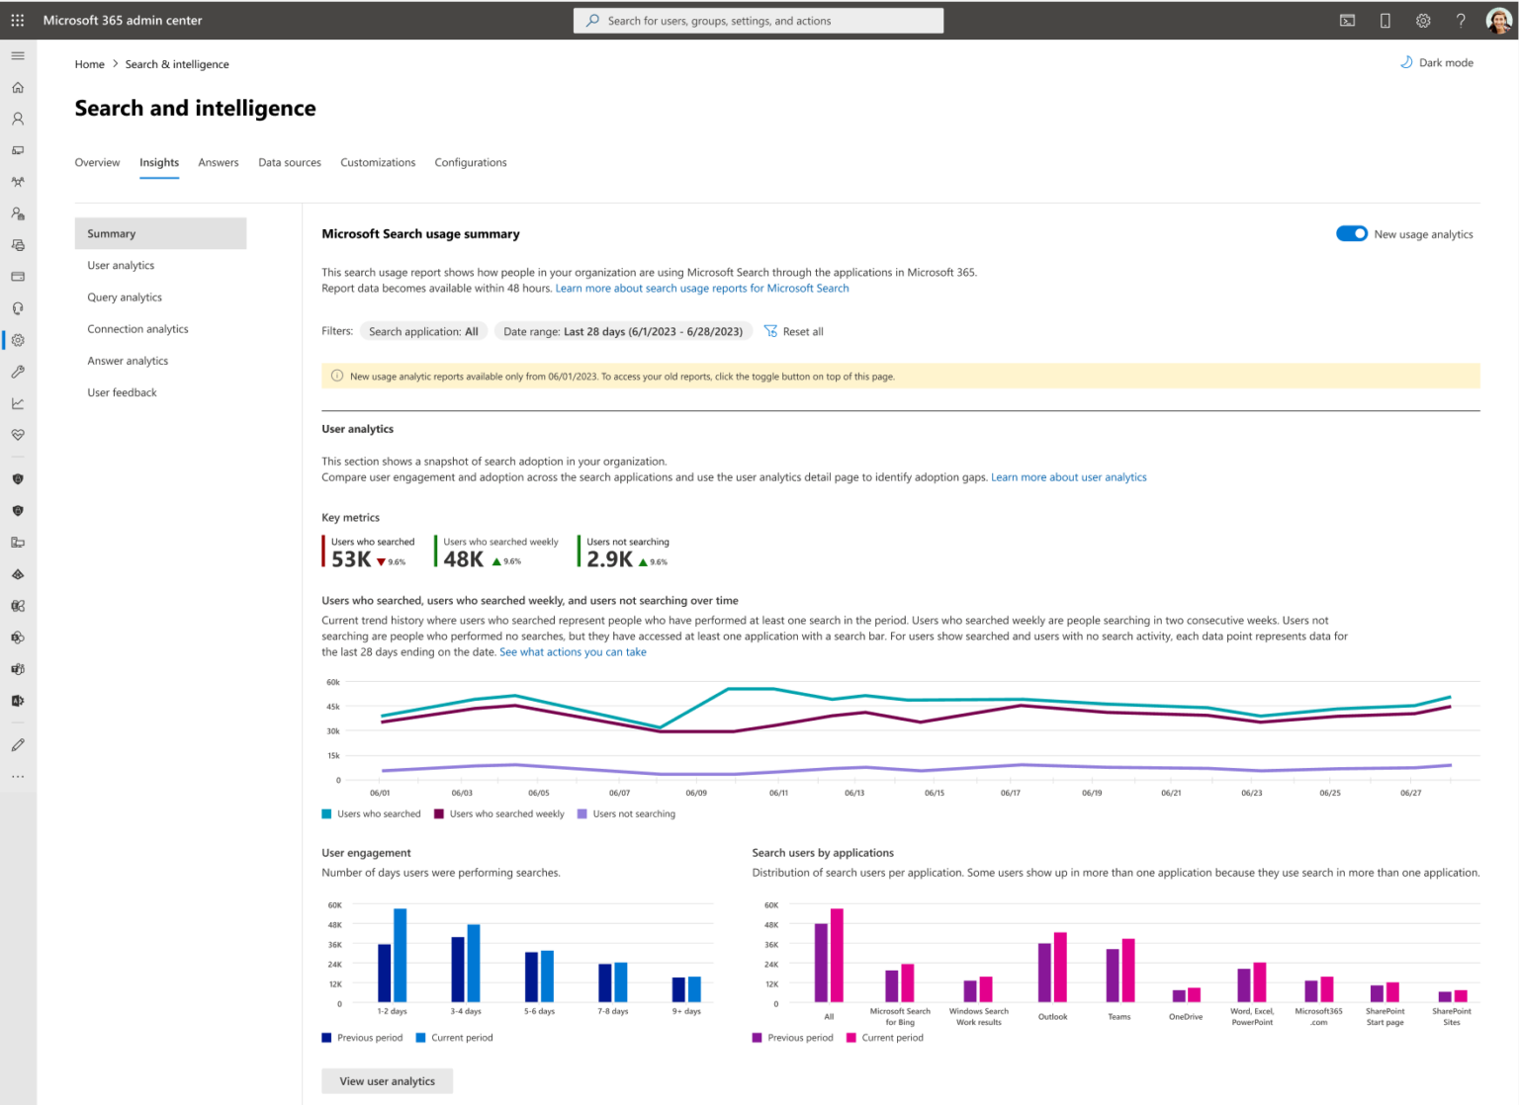Switch to Dark mode
The image size is (1519, 1105).
(1437, 62)
